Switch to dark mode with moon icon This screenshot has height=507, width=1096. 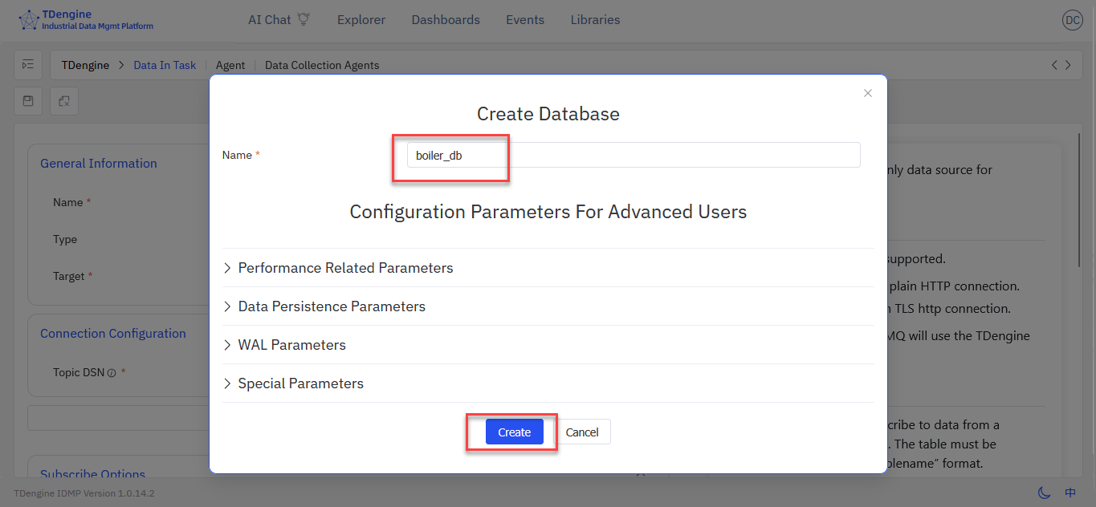click(1044, 493)
